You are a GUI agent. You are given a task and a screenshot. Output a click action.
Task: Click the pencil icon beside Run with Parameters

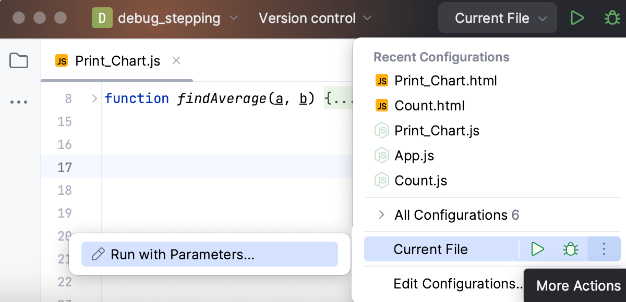coord(97,254)
